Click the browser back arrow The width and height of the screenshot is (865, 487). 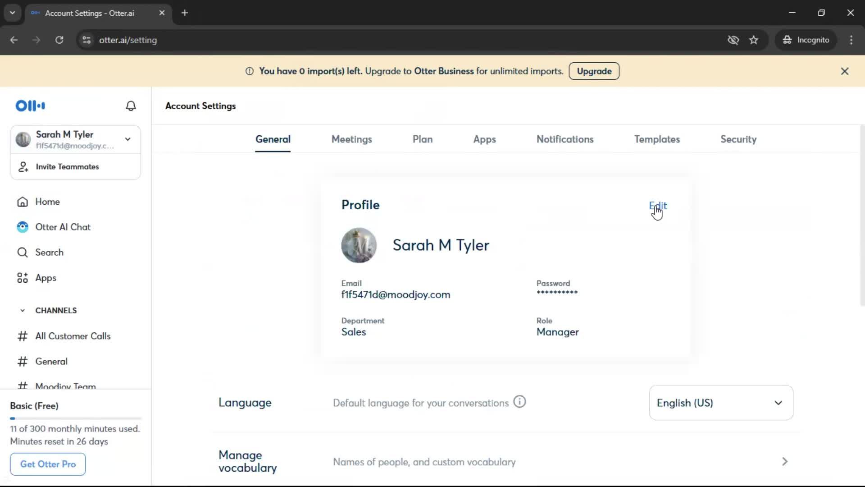[x=14, y=40]
